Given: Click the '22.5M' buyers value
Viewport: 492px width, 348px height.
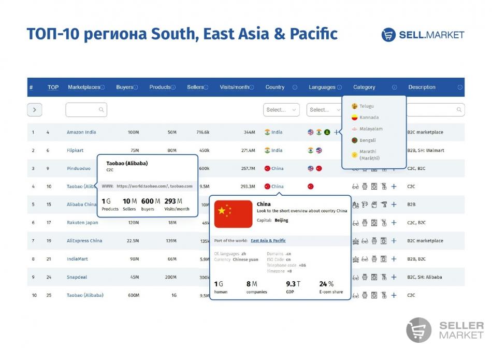Looking at the screenshot, I should (133, 241).
